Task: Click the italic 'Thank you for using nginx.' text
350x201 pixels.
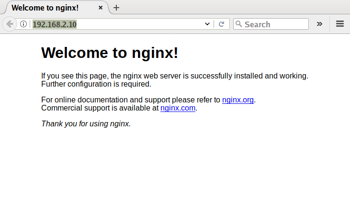Action: 86,123
